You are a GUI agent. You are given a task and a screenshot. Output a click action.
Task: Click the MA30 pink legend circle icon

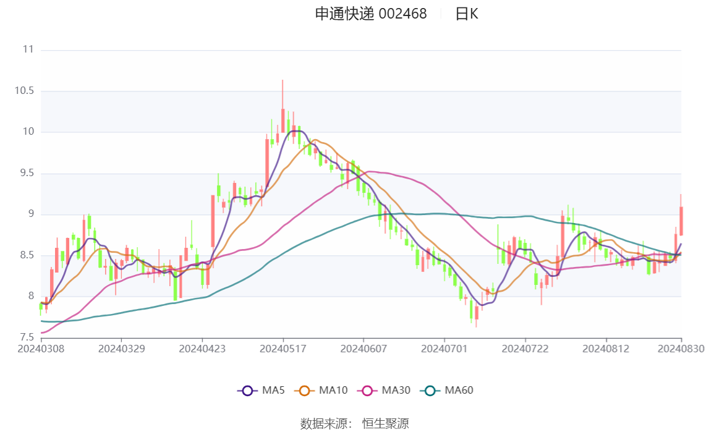pyautogui.click(x=368, y=390)
